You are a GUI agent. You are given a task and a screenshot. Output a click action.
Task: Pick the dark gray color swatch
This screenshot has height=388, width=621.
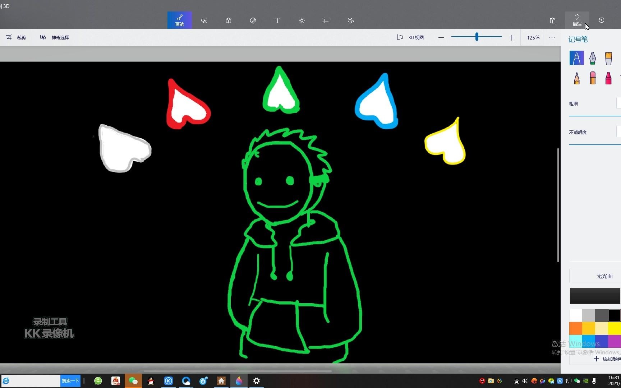tap(602, 315)
